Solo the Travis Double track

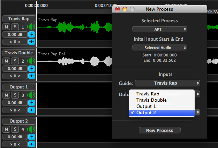click(15, 61)
